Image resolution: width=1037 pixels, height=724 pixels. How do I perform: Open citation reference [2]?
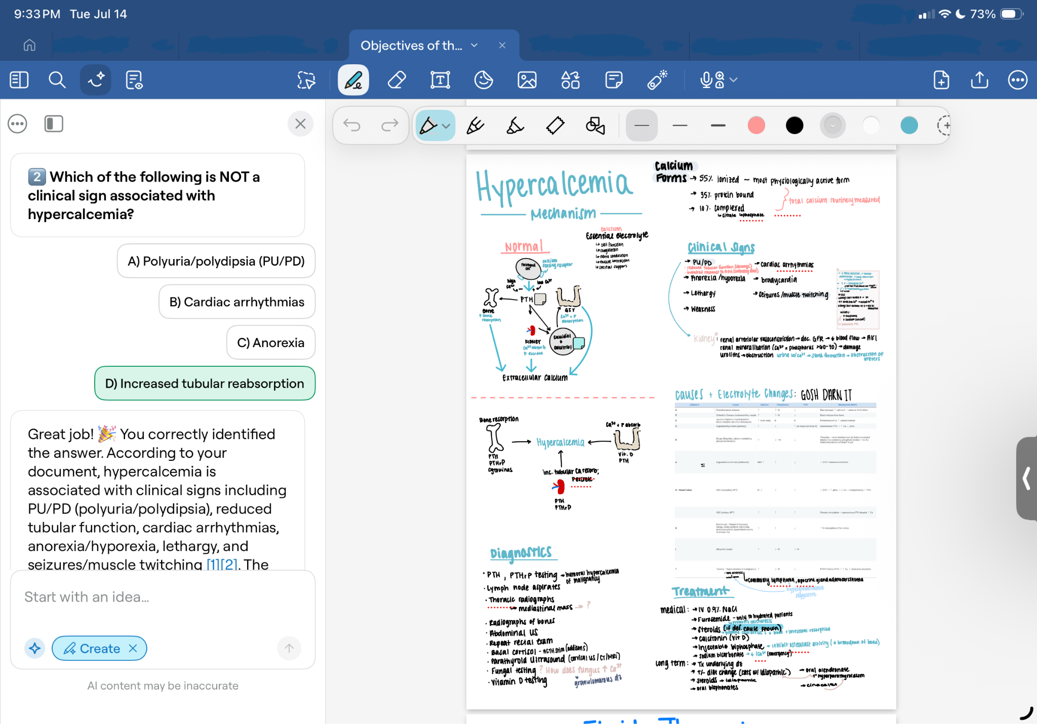[230, 564]
